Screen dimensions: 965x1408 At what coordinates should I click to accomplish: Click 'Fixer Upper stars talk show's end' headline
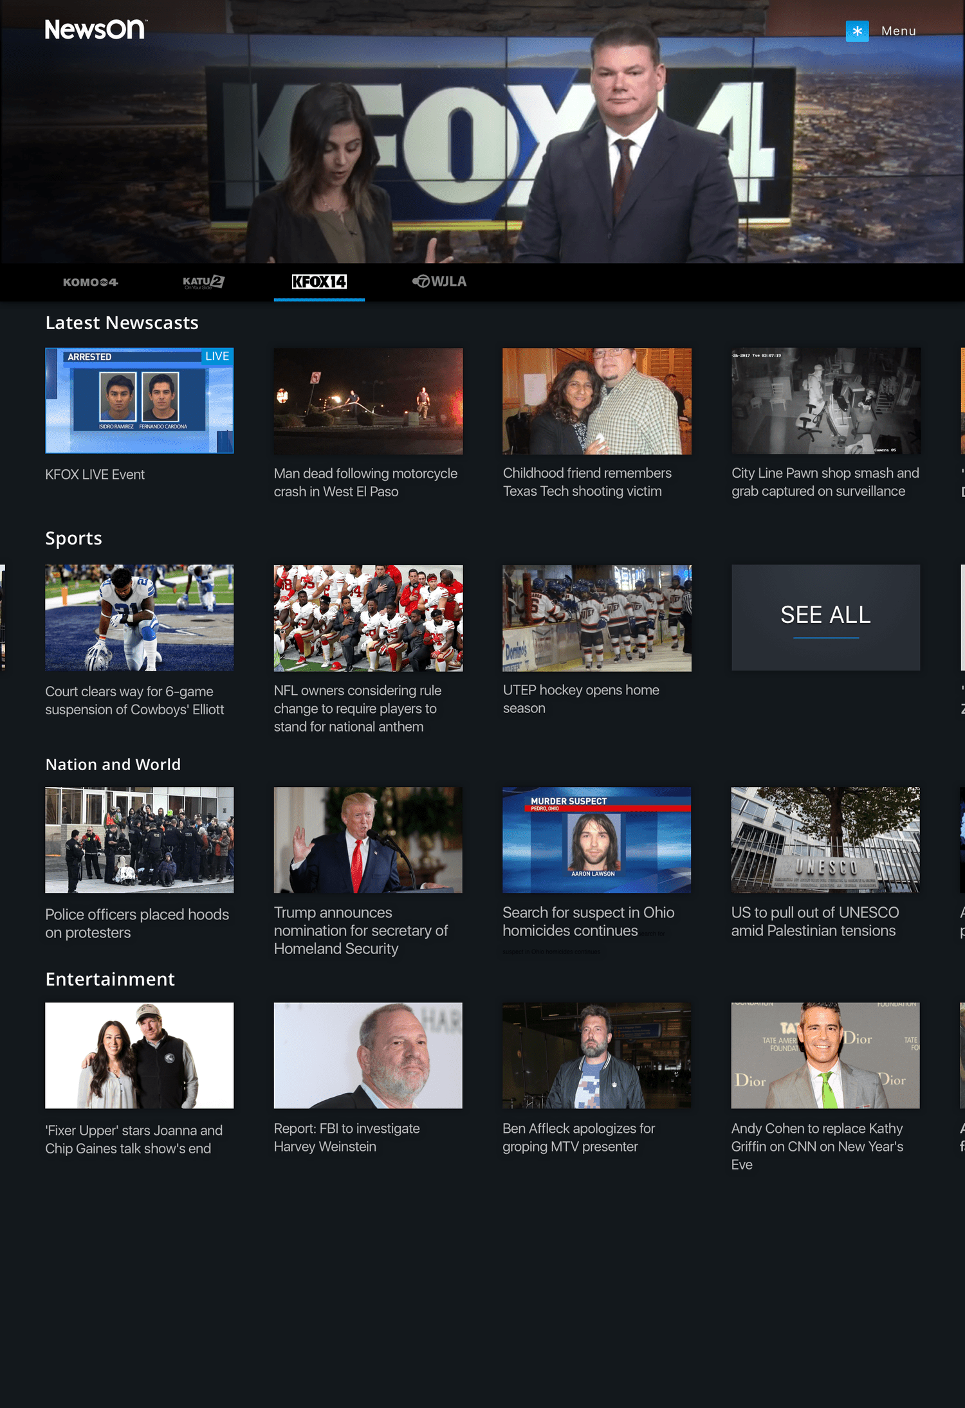point(134,1139)
